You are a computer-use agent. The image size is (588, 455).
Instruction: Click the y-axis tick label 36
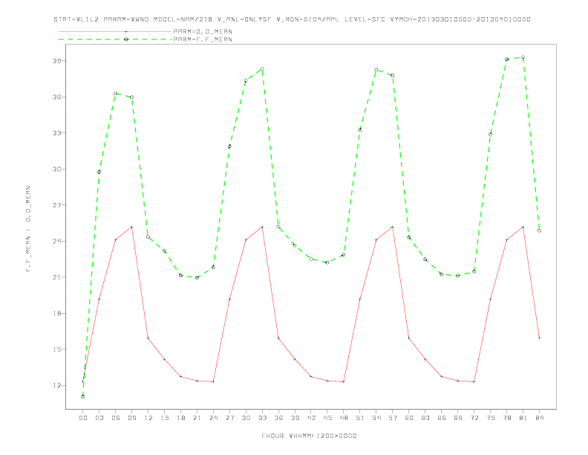56,97
